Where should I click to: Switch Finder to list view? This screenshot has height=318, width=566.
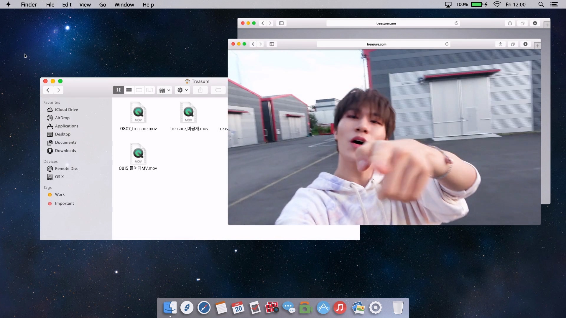(x=129, y=90)
